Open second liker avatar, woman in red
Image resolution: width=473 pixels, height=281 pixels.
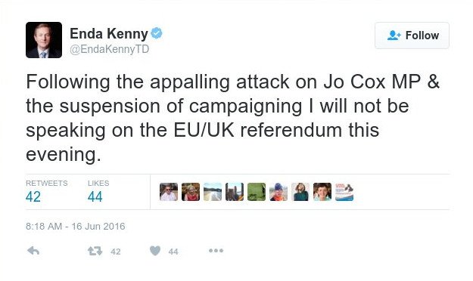[191, 192]
